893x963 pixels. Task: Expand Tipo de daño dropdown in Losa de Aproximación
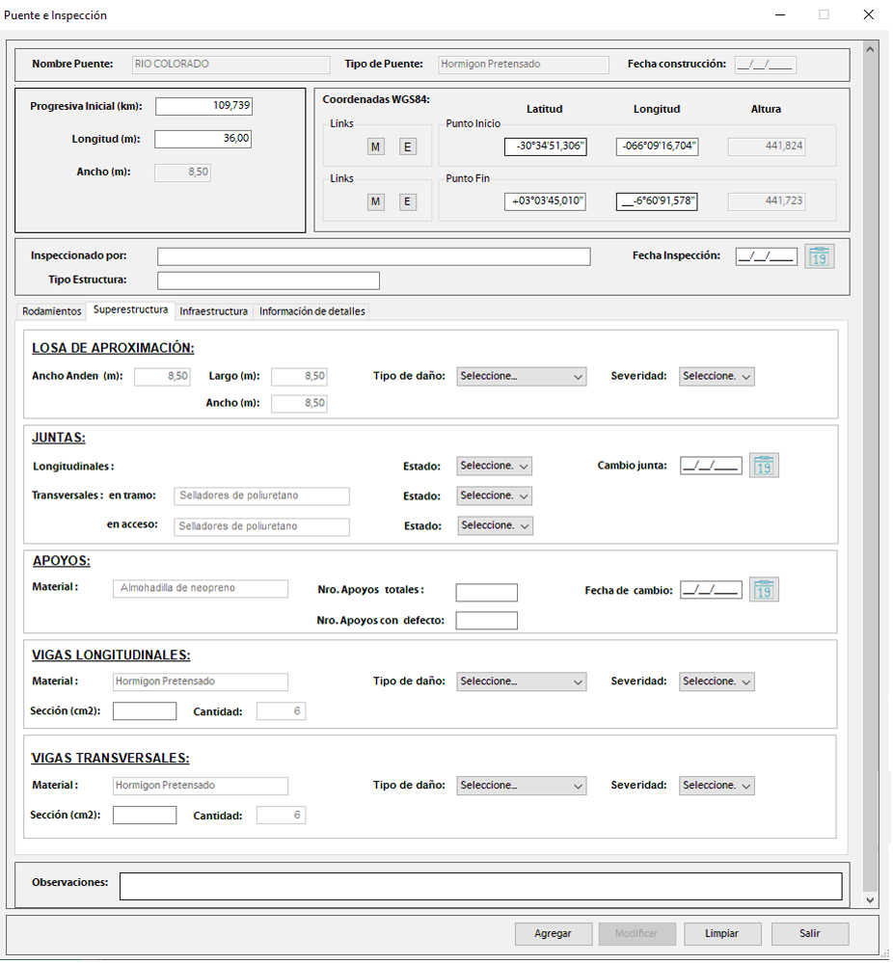point(521,376)
